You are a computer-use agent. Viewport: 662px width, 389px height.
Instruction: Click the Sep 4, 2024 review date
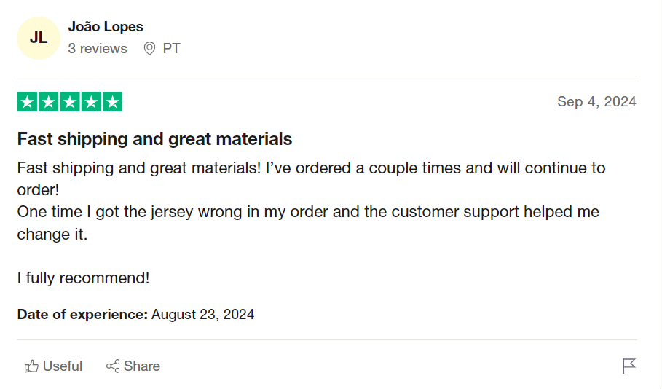click(596, 102)
